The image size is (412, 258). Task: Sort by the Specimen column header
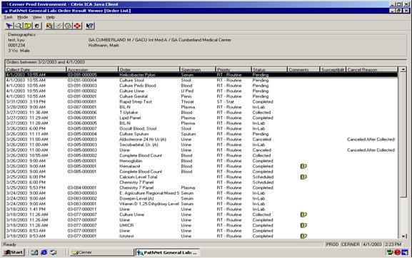pyautogui.click(x=197, y=69)
